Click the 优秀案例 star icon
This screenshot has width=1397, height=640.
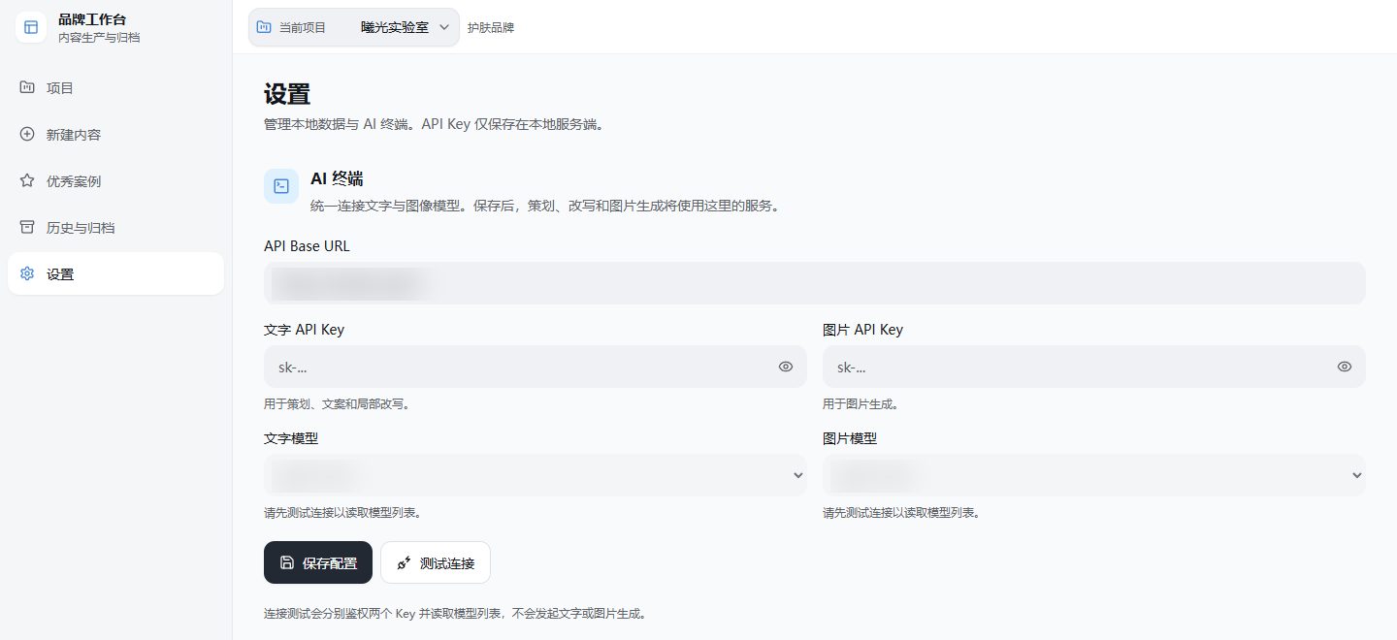[x=27, y=180]
